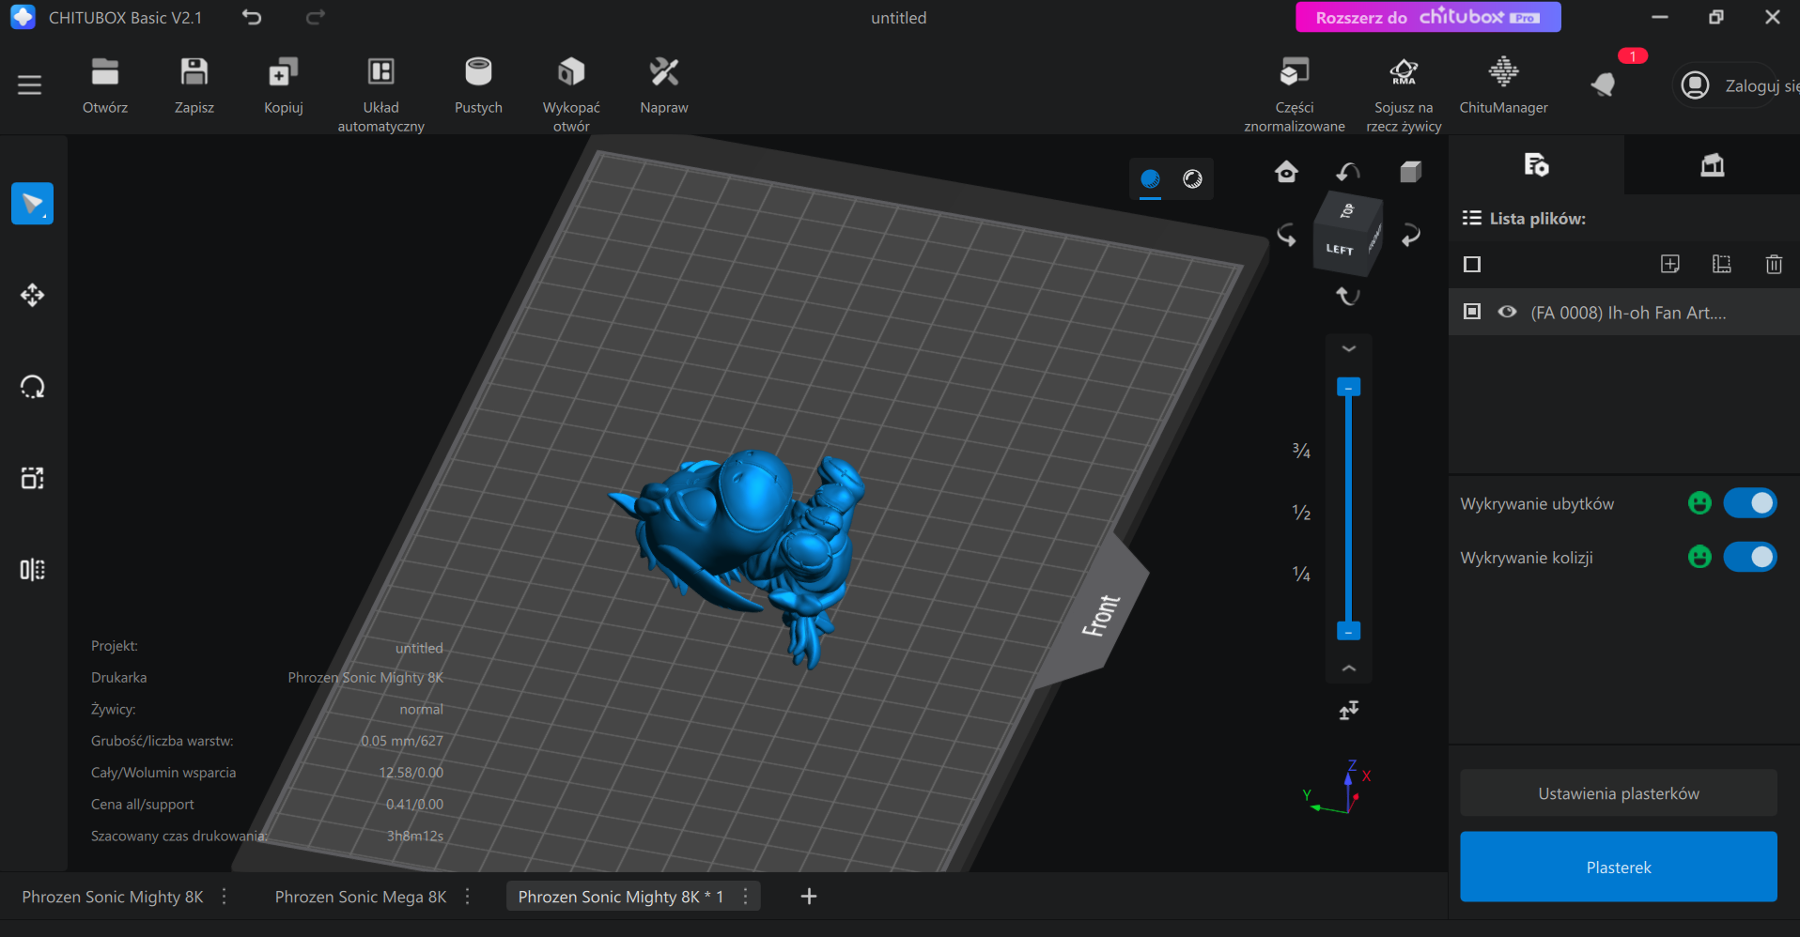Switch to Phrozen Sonic Mighty 8K * 1 tab
1800x937 pixels.
(621, 897)
